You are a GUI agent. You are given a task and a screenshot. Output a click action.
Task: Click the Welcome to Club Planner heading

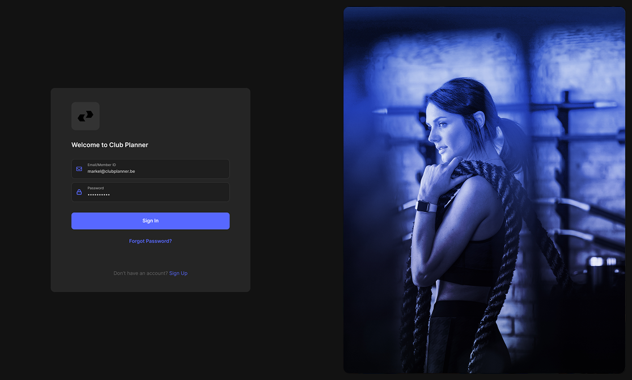coord(110,145)
